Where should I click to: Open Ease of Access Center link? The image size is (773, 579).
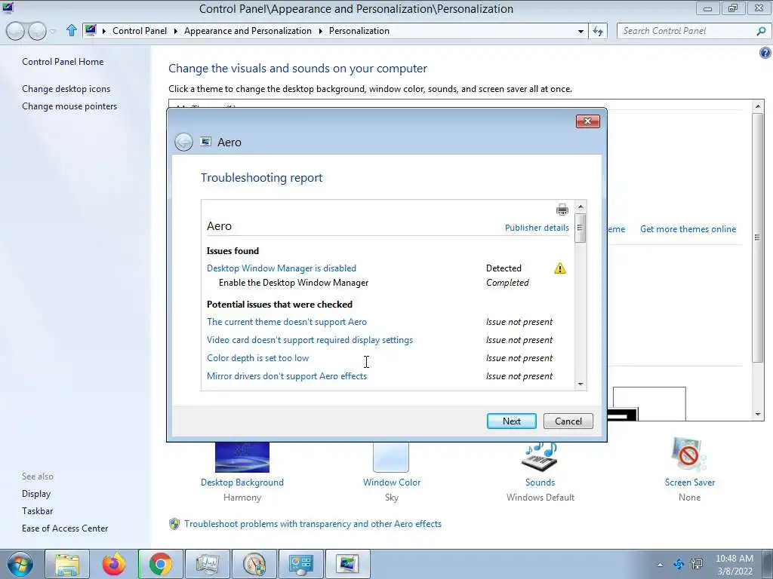tap(65, 528)
